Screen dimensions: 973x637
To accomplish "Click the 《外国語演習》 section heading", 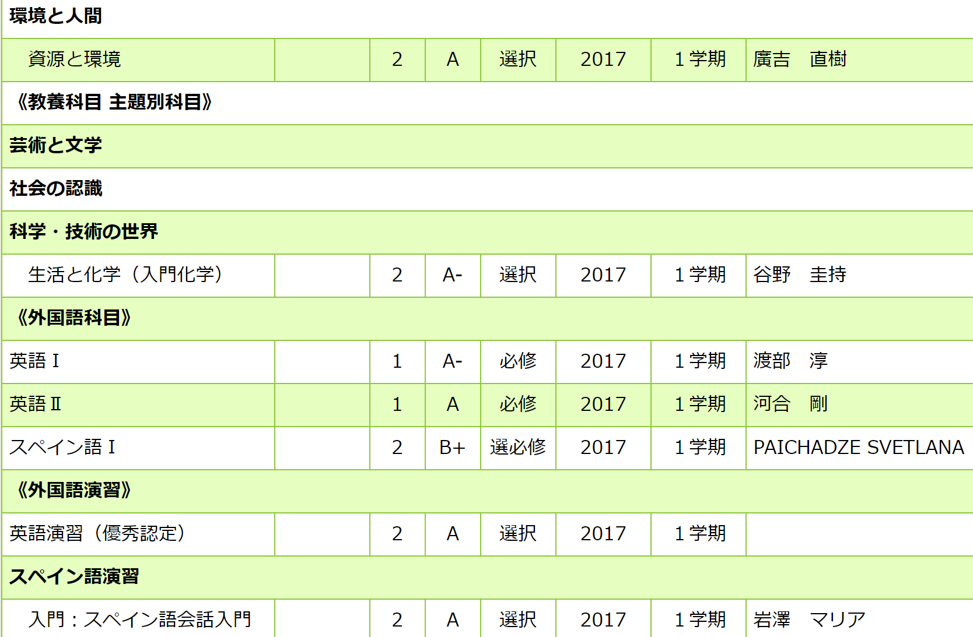I will pyautogui.click(x=73, y=490).
